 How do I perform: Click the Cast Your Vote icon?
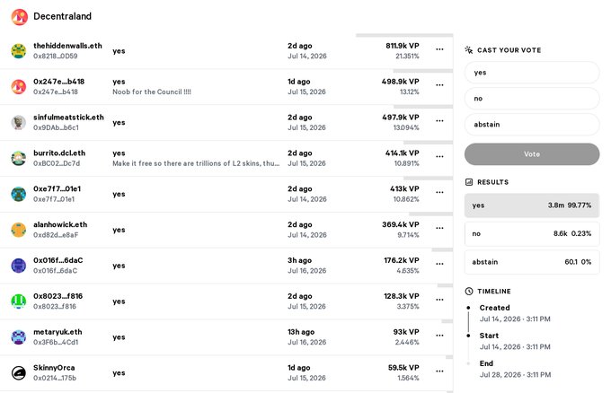(469, 50)
